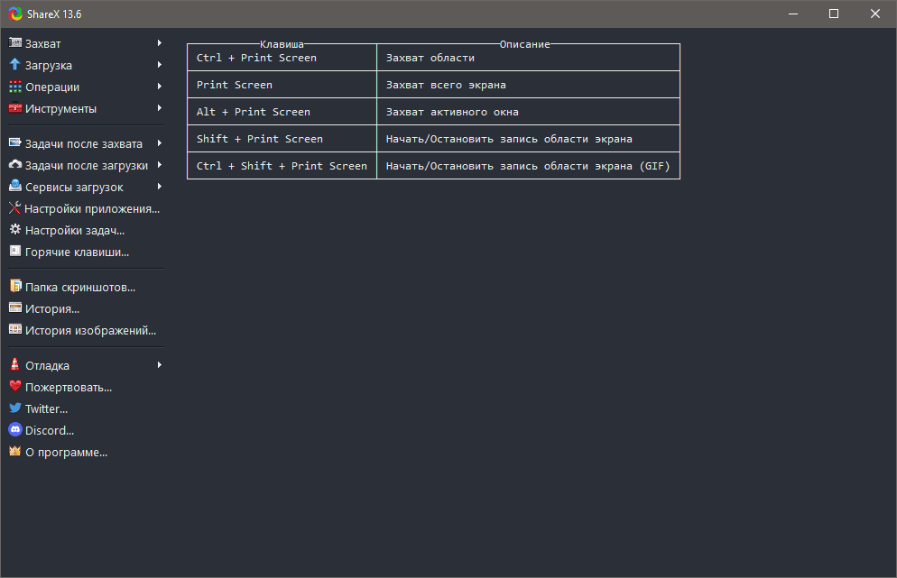897x578 pixels.
Task: Click the Сервисы загрузок globe icon
Action: click(15, 187)
